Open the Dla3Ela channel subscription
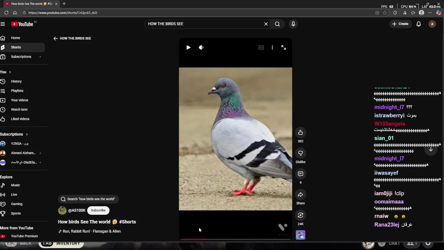This screenshot has width=444, height=250. [22, 162]
